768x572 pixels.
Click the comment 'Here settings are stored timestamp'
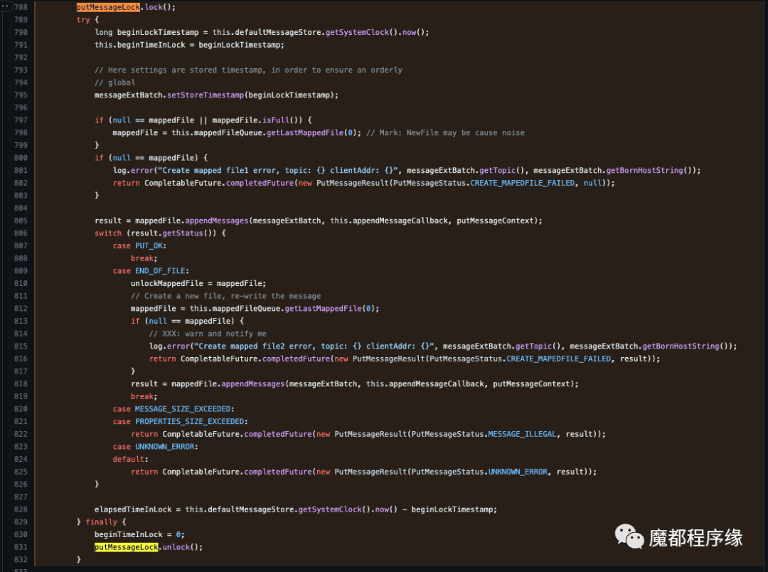pos(186,70)
